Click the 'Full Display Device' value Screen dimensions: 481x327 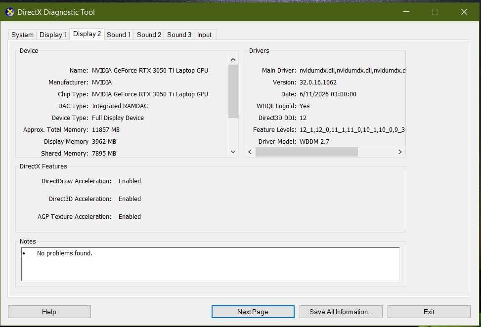click(118, 118)
